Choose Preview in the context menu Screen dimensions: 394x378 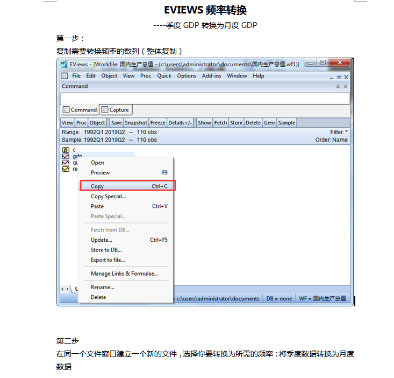(126, 173)
